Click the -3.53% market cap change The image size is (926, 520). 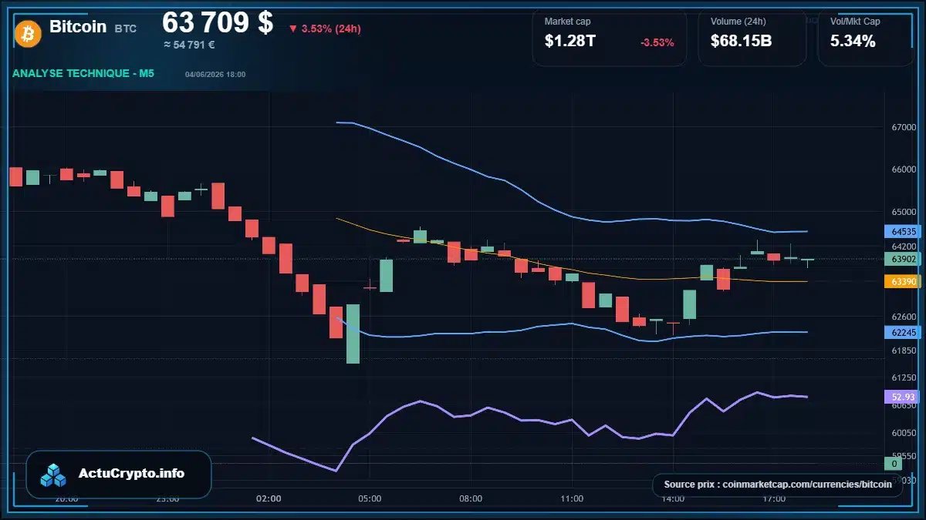[657, 42]
